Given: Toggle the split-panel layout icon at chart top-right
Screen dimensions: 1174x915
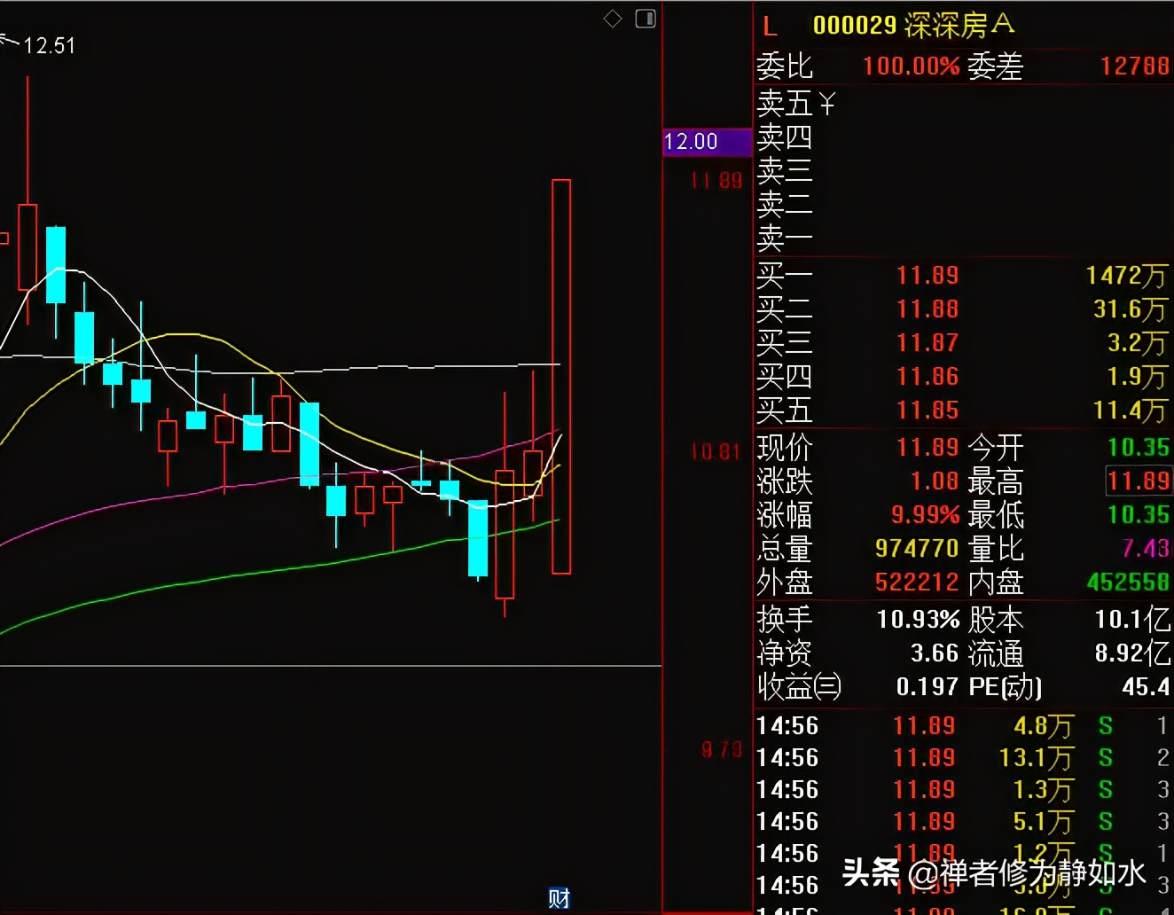Looking at the screenshot, I should 646,18.
